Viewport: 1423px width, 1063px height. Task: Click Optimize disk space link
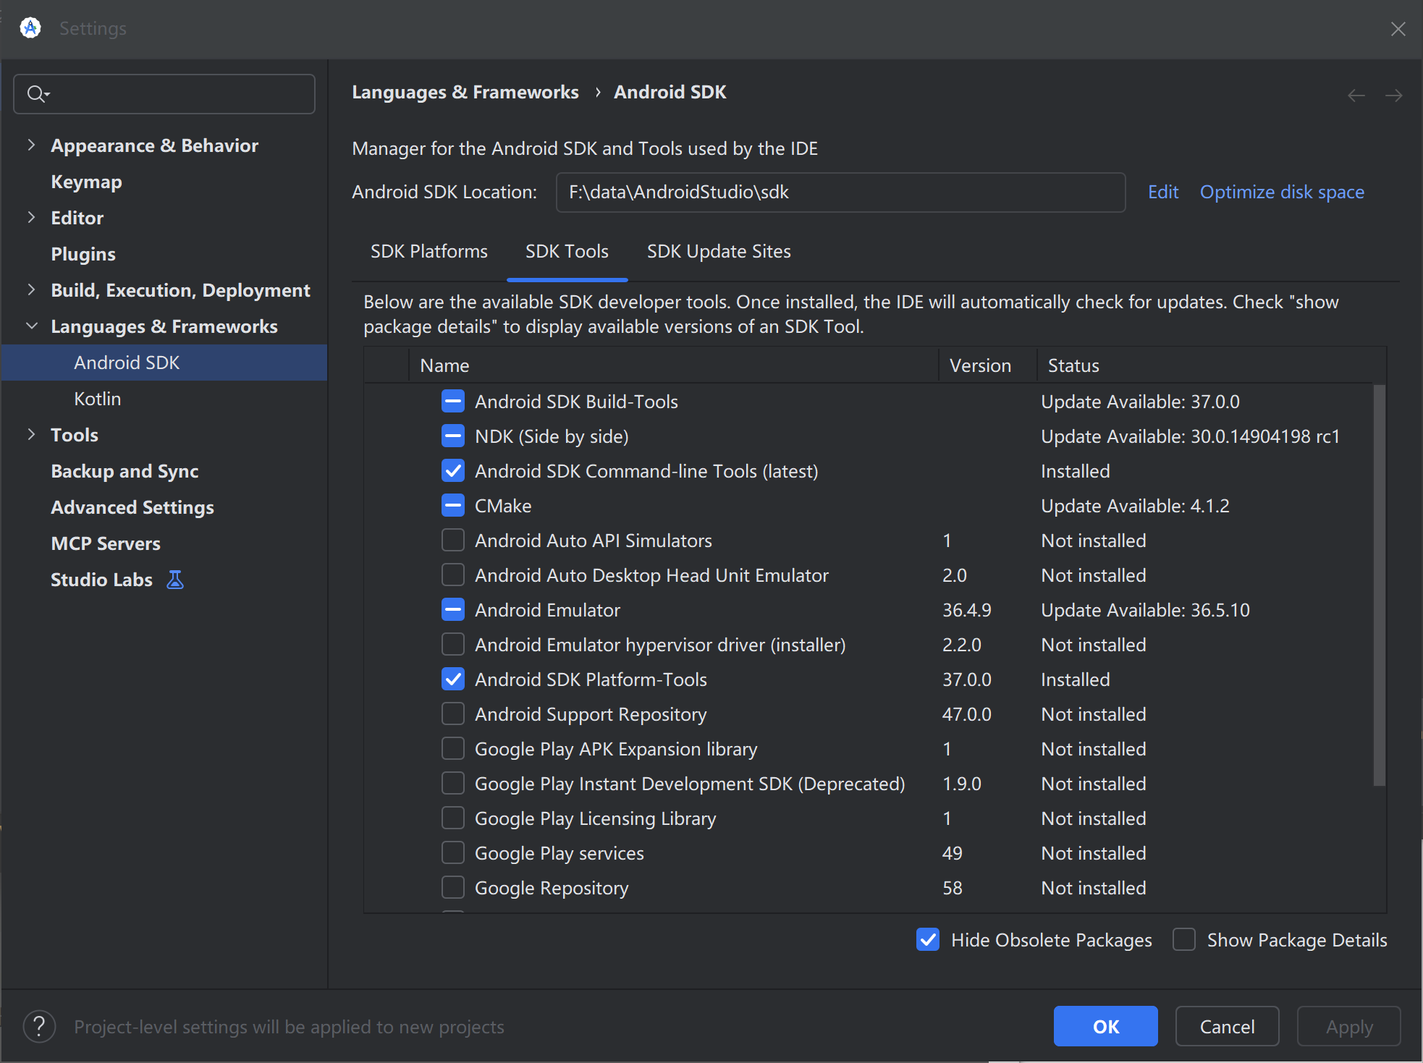[x=1282, y=192]
